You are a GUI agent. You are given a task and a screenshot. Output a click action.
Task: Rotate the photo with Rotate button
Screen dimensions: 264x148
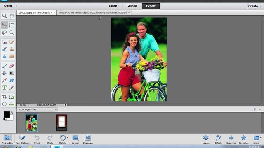click(63, 139)
